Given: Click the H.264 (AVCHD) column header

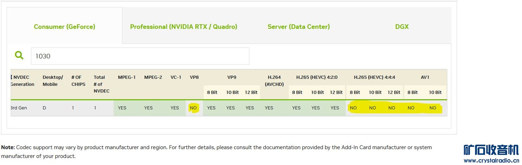Looking at the screenshot, I should (x=274, y=81).
